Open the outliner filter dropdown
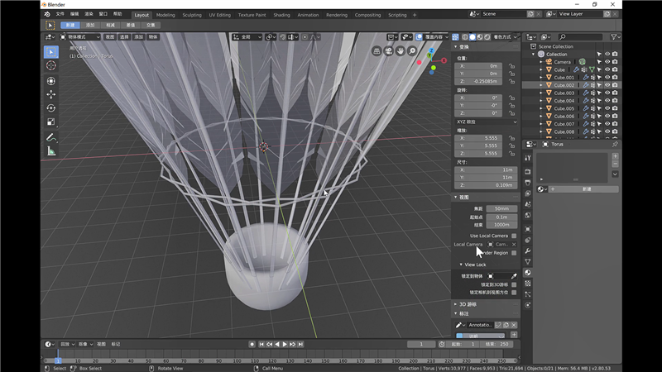The image size is (662, 372). tap(615, 37)
